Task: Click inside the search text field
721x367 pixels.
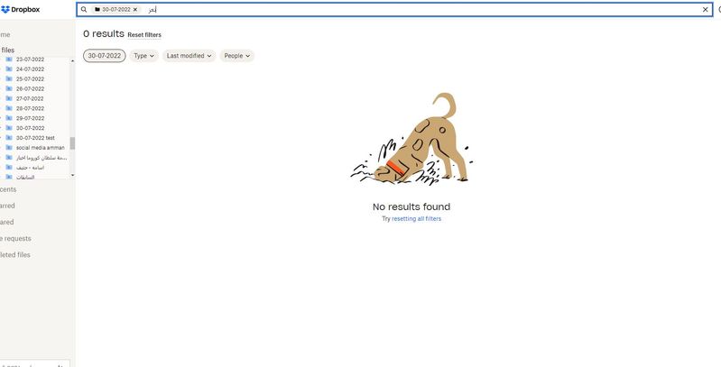Action: (x=423, y=9)
